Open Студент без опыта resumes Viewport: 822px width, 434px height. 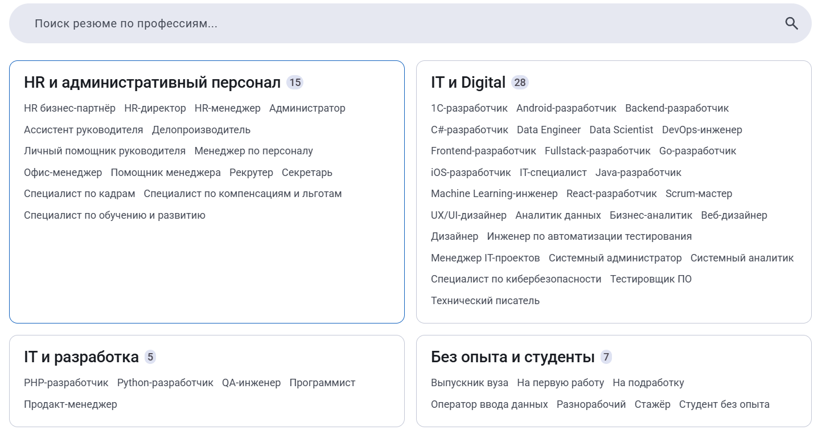724,404
